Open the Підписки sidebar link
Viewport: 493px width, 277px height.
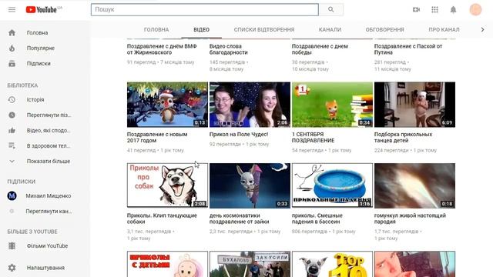coord(39,63)
